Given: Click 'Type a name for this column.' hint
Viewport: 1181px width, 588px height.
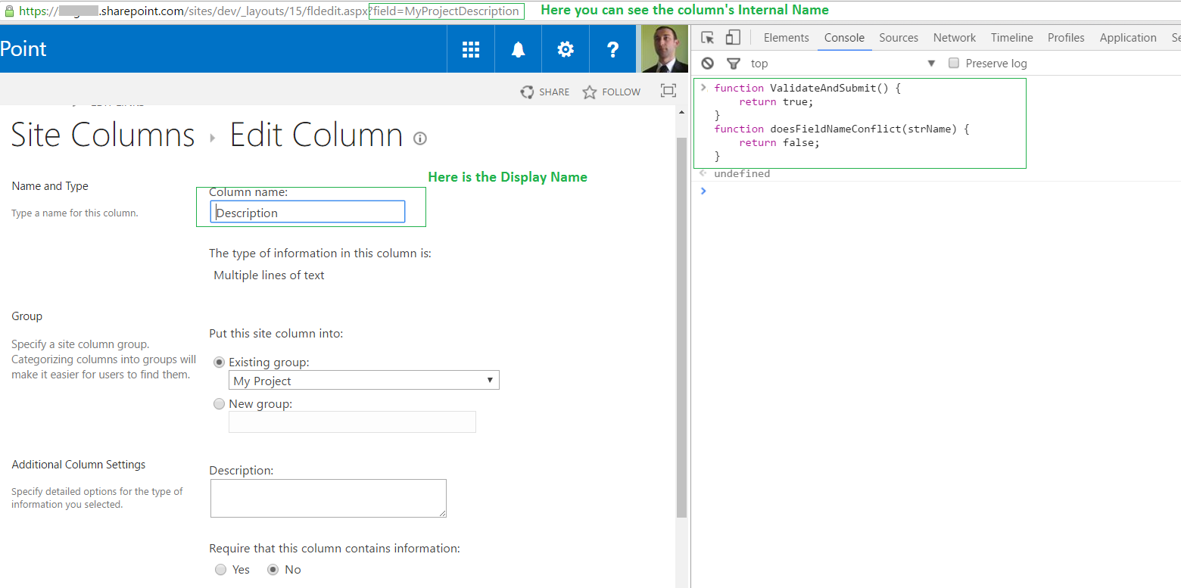Looking at the screenshot, I should [x=75, y=213].
